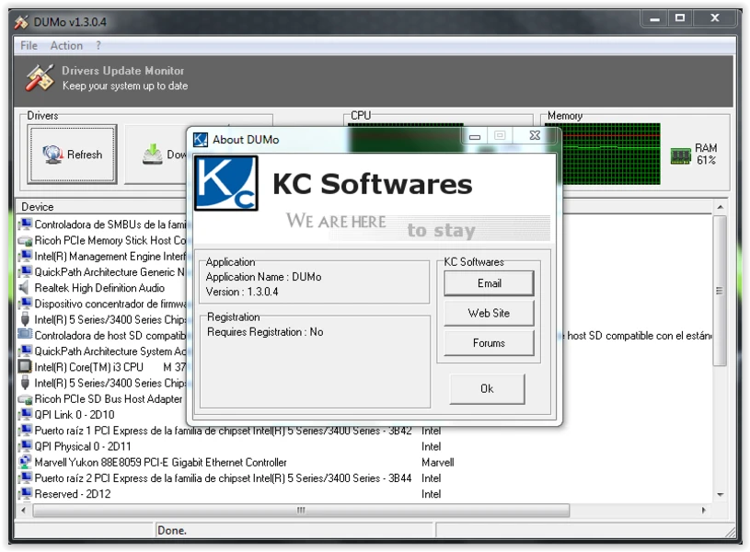Open the KC Softwares Web Site
Viewport: 750px width, 552px height.
point(489,313)
